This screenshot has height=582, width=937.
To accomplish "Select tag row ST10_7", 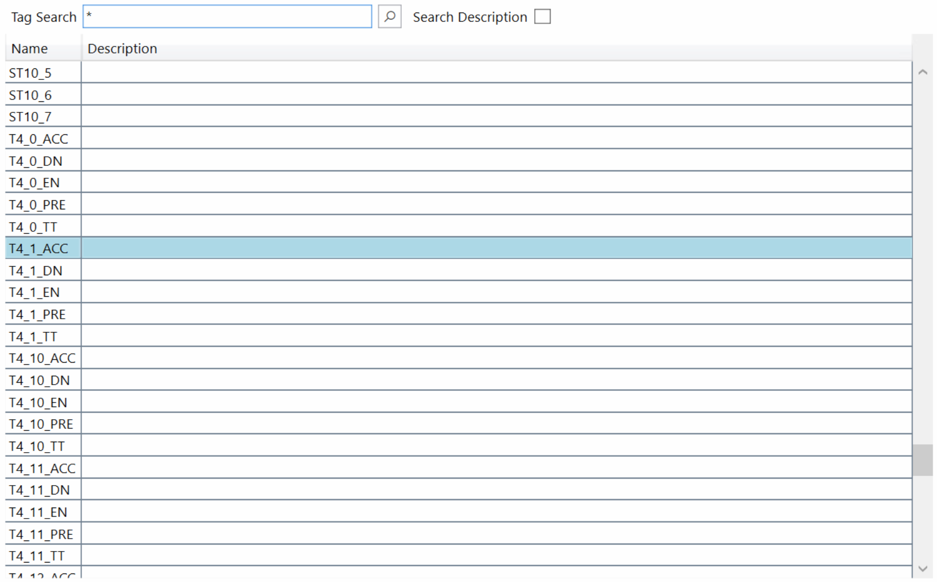I will tap(459, 117).
